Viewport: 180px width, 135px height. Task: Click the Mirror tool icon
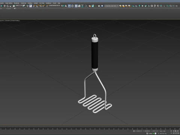point(63,6)
